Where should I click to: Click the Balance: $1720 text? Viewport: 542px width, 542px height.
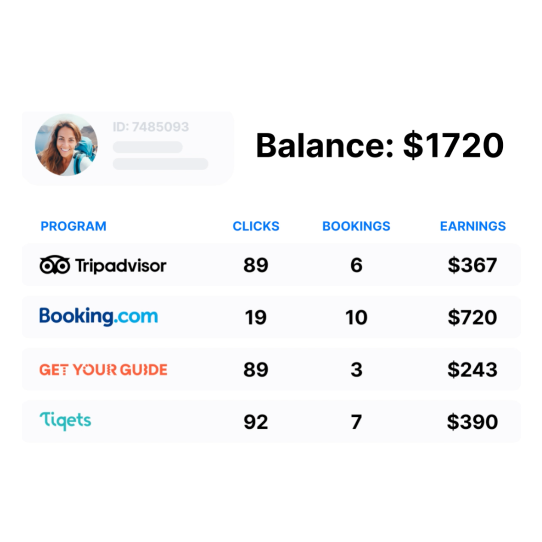379,146
